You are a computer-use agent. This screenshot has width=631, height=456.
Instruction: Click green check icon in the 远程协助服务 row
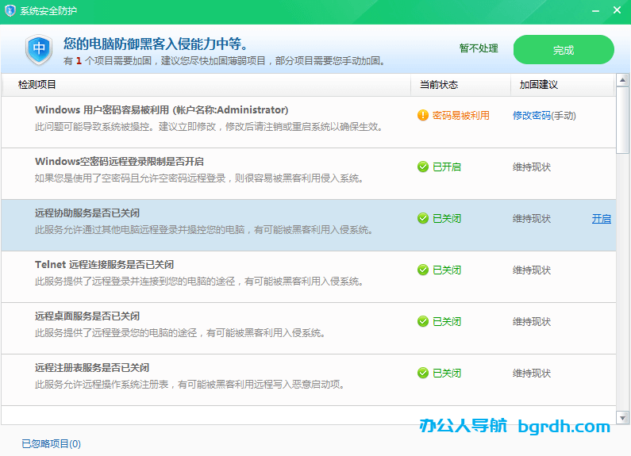423,219
